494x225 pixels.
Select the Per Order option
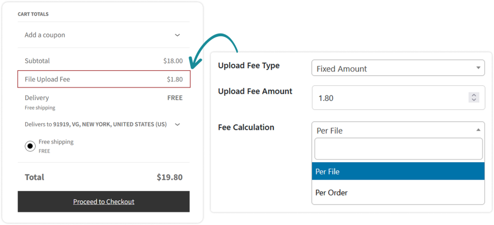tap(398, 193)
